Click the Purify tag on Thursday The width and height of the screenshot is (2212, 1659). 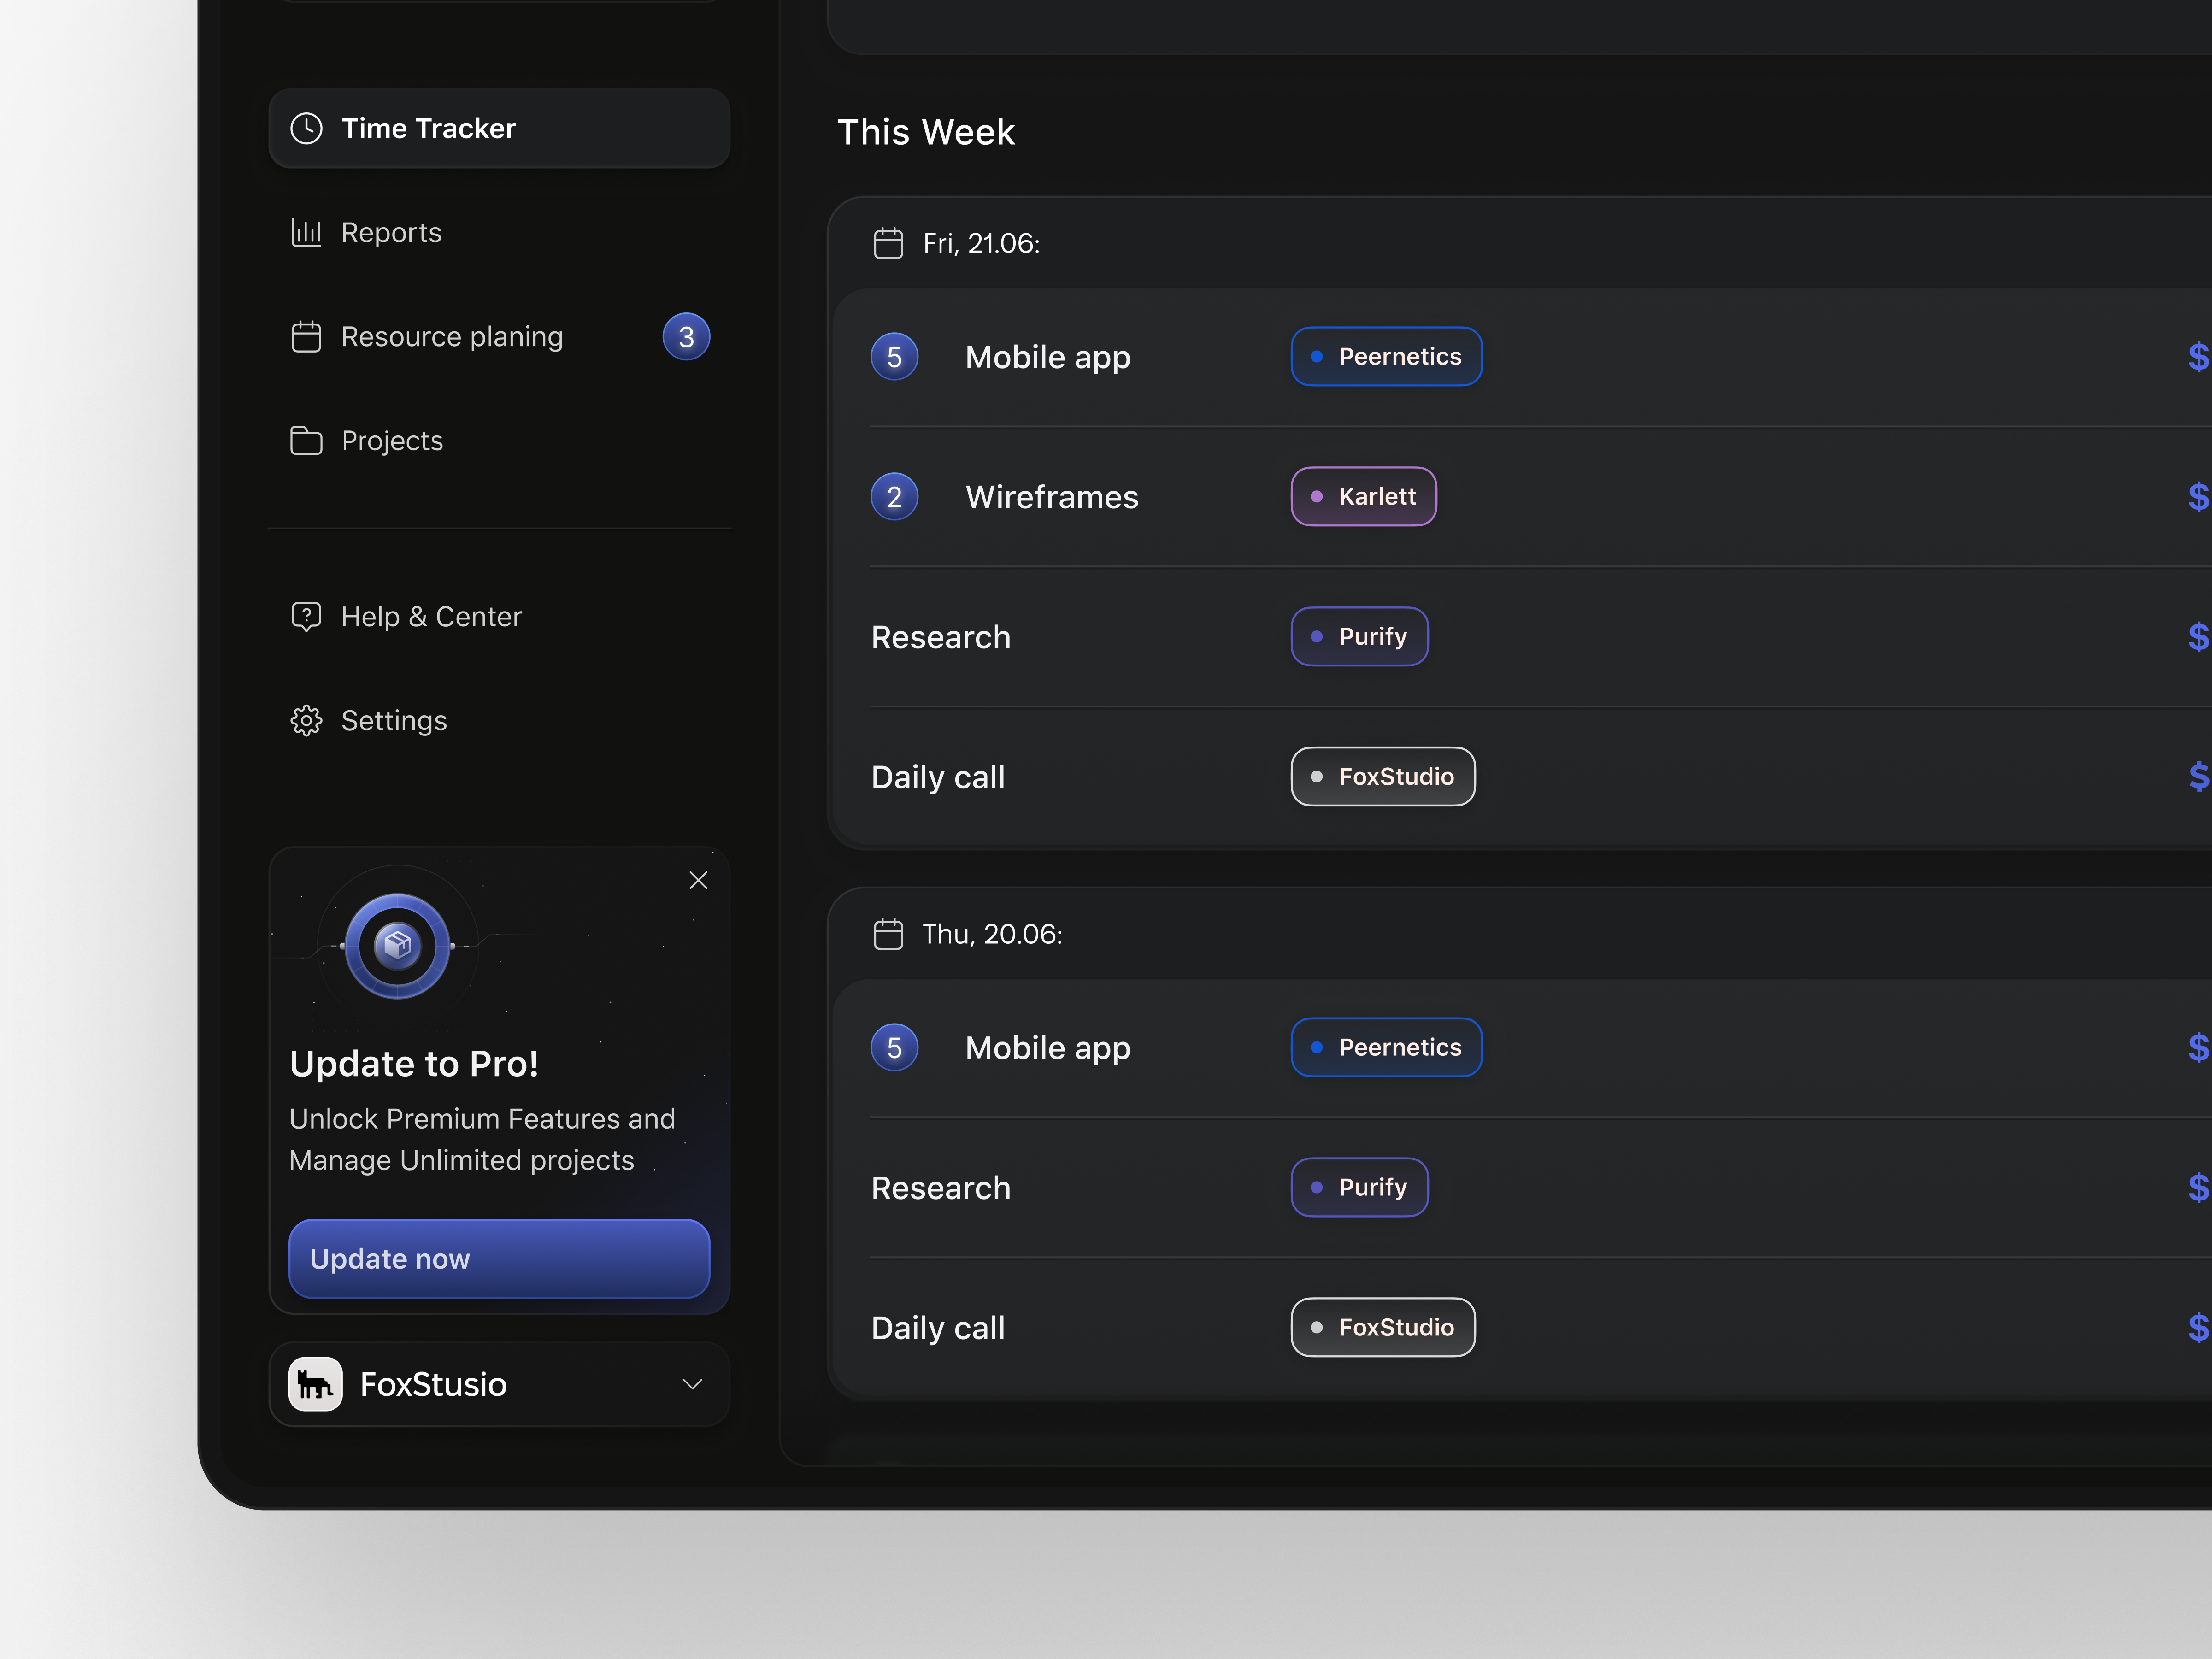1359,1187
